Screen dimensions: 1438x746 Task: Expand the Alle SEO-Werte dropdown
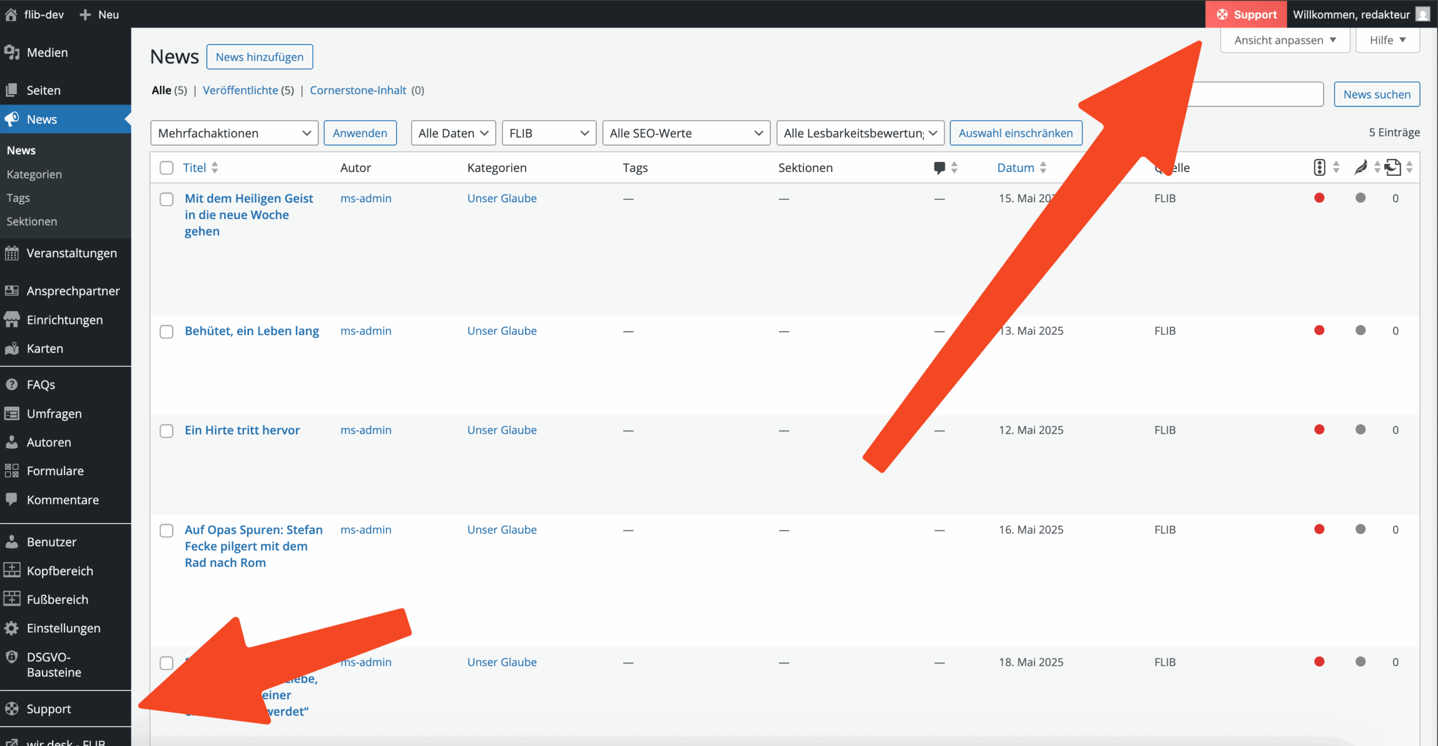[686, 133]
